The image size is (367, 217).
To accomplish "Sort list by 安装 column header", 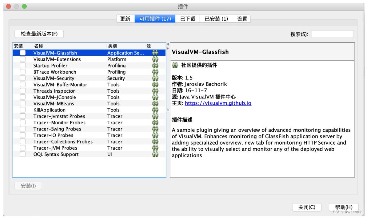I will pos(22,46).
